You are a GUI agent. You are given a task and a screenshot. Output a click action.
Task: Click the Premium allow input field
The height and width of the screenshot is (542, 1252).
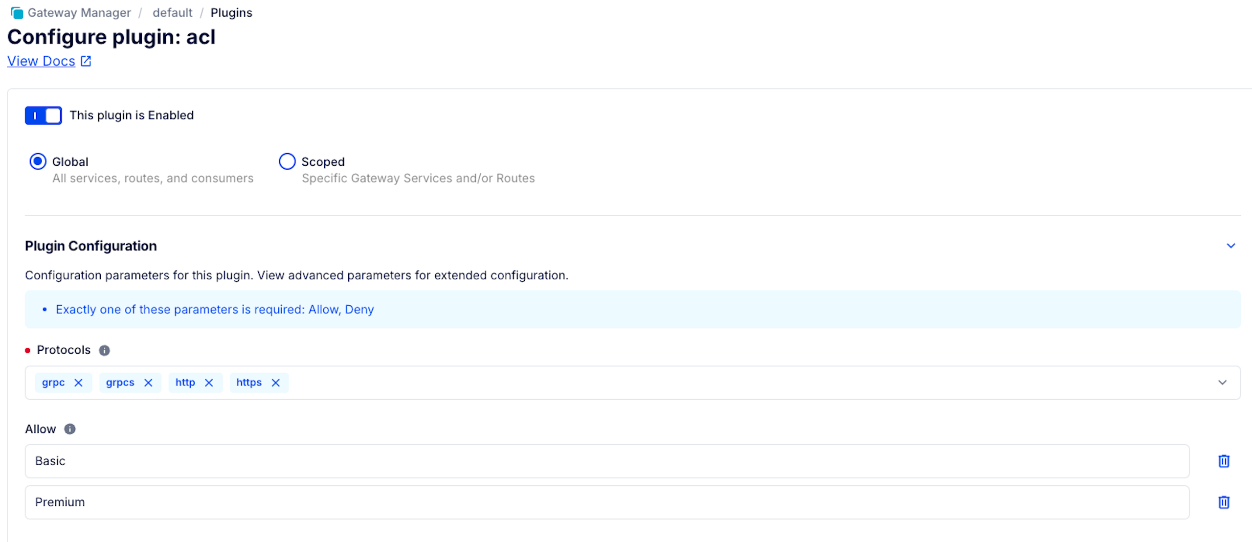click(x=606, y=502)
